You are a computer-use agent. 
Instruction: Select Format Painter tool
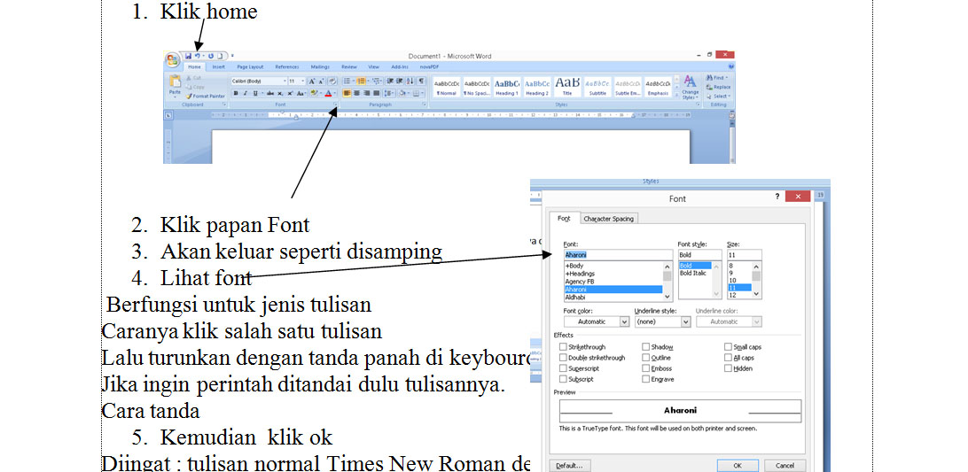[x=207, y=97]
